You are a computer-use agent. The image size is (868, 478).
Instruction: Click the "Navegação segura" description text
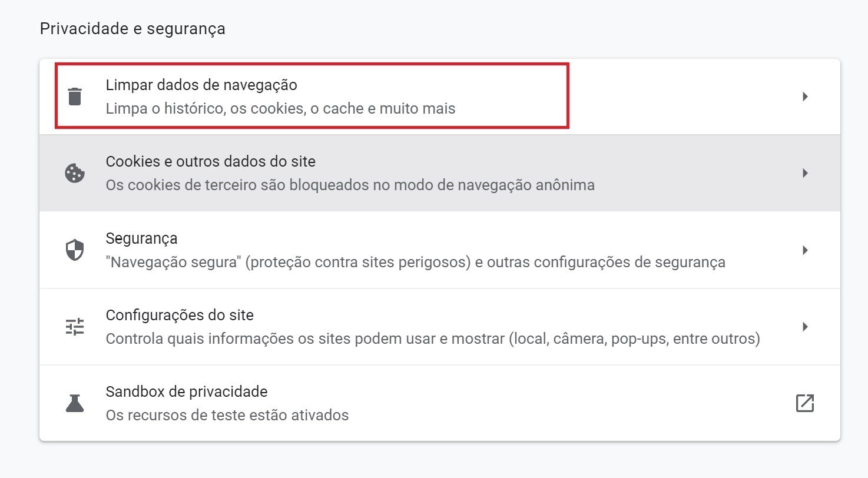(x=415, y=262)
